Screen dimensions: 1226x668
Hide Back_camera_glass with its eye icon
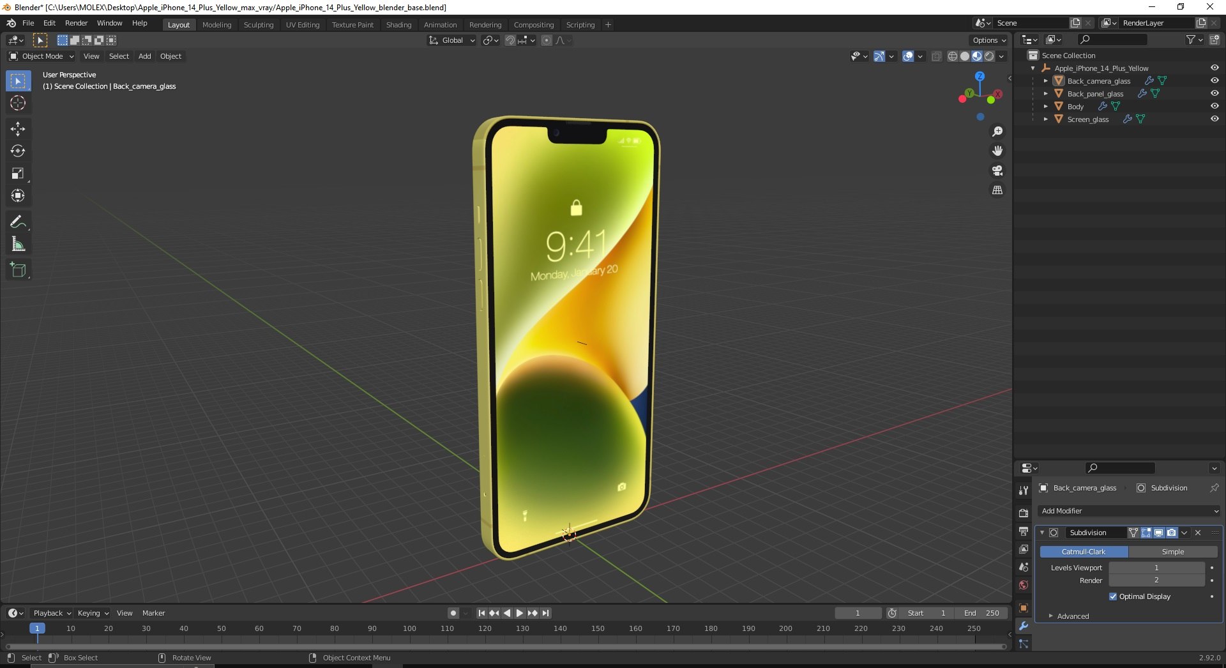pos(1215,81)
